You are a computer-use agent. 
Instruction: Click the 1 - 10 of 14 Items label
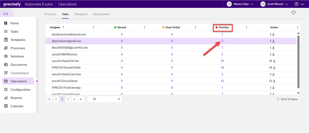tap(287, 99)
